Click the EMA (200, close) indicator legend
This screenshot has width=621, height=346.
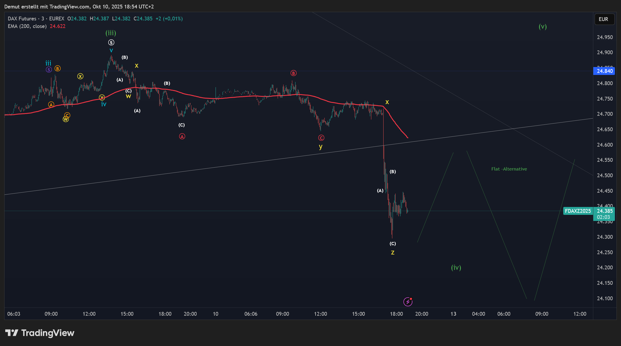pyautogui.click(x=27, y=26)
